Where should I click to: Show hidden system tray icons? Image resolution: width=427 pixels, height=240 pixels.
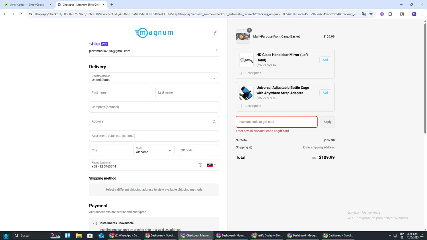pos(390,236)
